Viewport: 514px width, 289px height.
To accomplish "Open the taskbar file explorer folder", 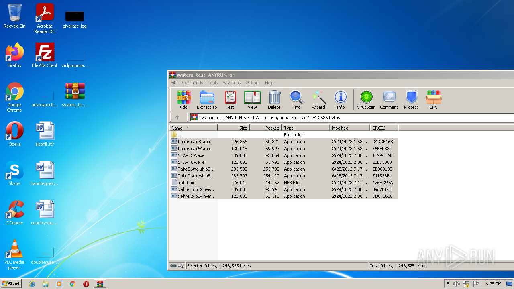I will 45,284.
